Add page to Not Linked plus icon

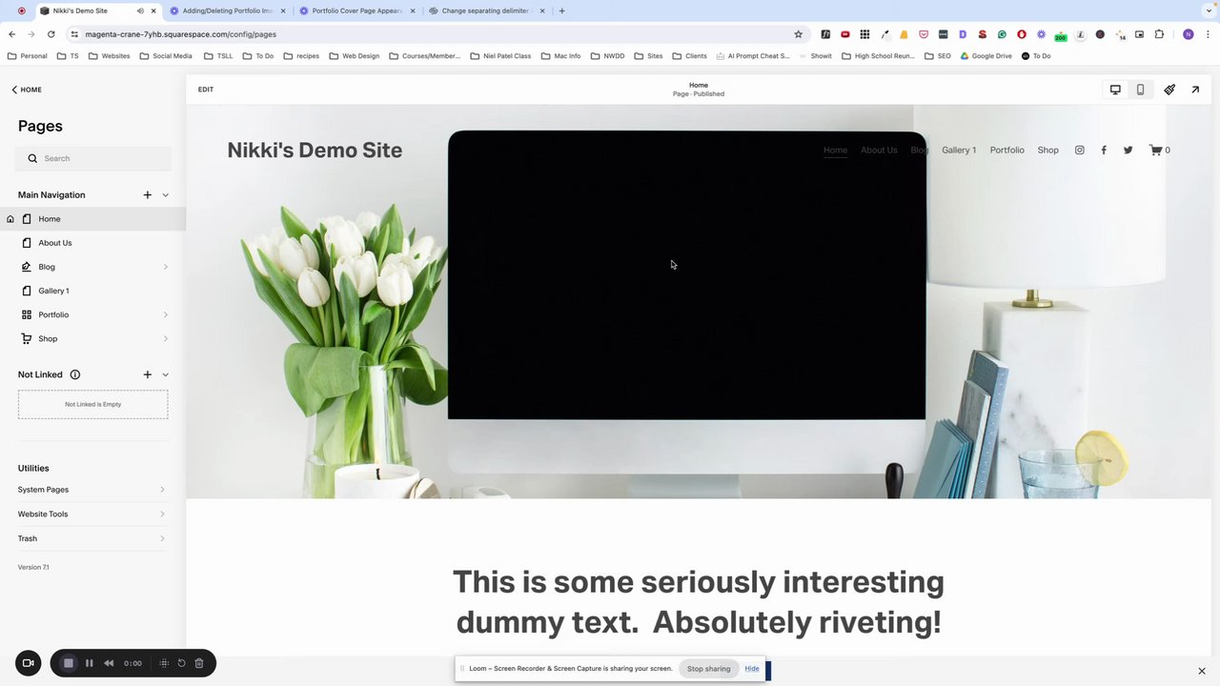tap(147, 374)
